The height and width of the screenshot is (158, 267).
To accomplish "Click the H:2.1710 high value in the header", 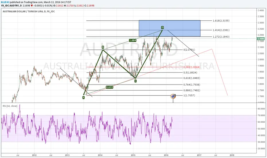I will coord(69,6).
